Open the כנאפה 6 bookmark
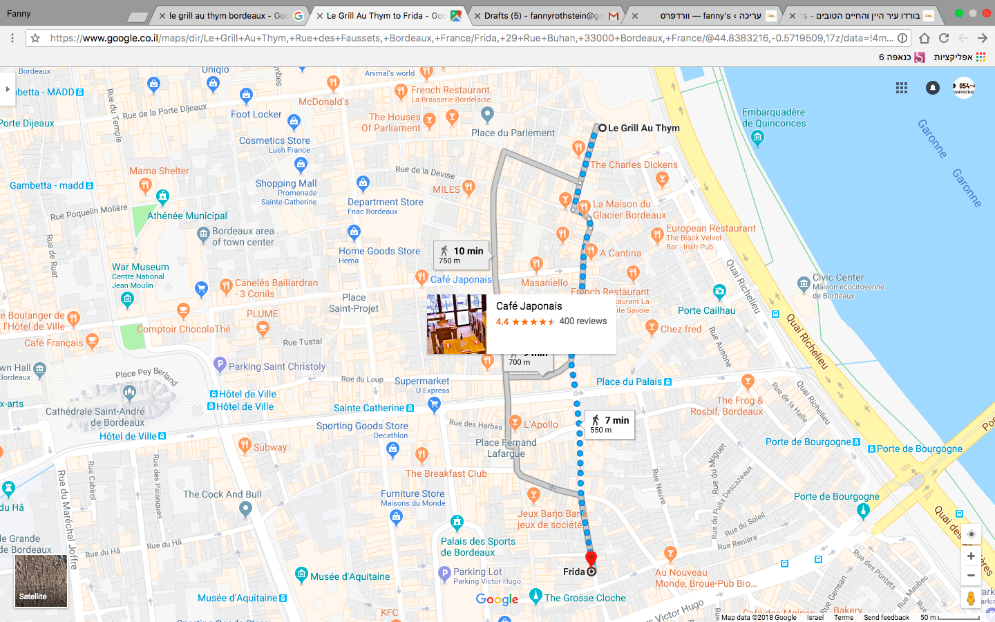 pos(902,57)
